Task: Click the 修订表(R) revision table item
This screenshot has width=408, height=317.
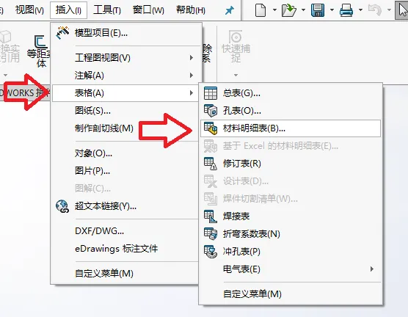Action: point(291,164)
